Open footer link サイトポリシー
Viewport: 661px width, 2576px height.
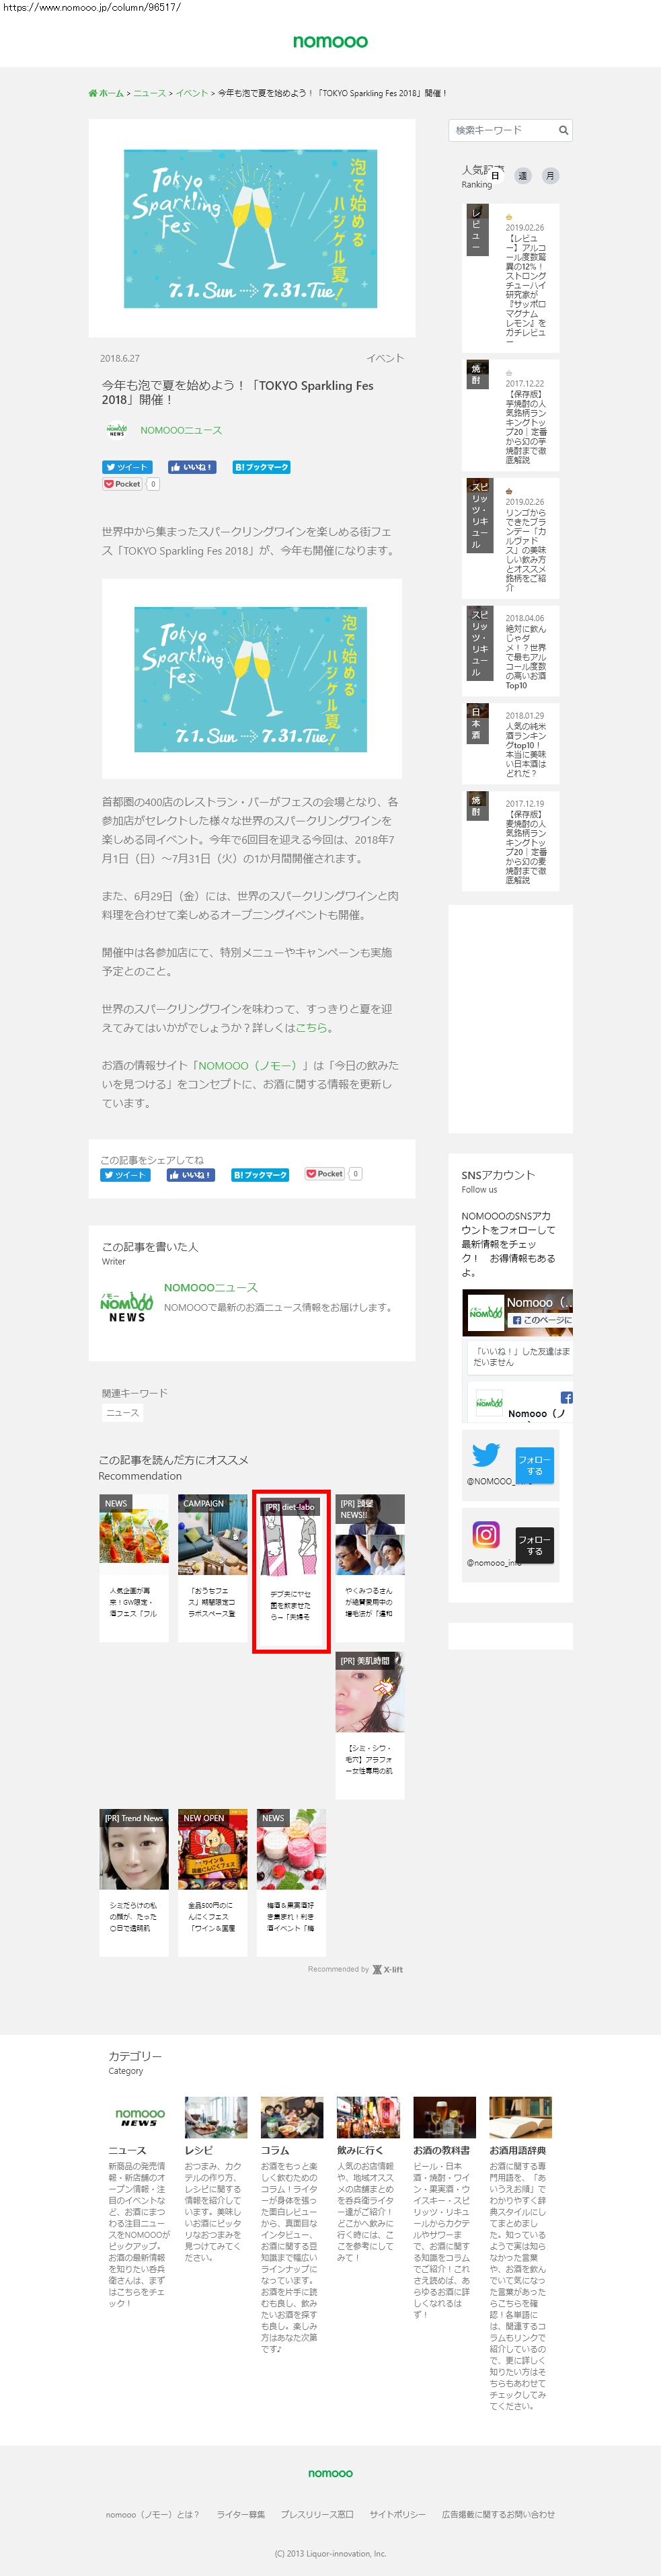[x=397, y=2514]
